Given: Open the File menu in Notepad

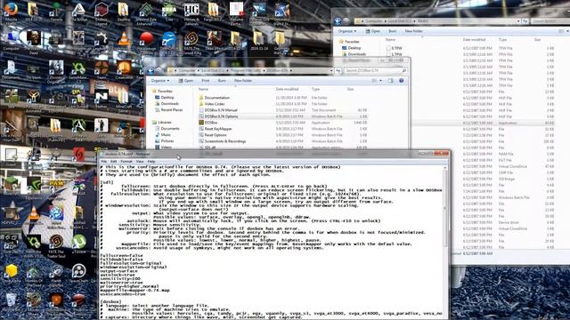Looking at the screenshot, I should point(104,161).
